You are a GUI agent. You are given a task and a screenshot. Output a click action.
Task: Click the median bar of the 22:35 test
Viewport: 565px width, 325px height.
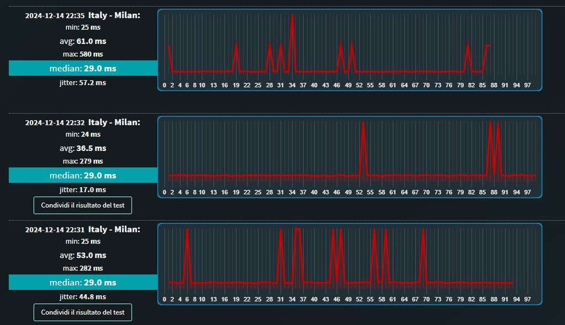point(83,68)
